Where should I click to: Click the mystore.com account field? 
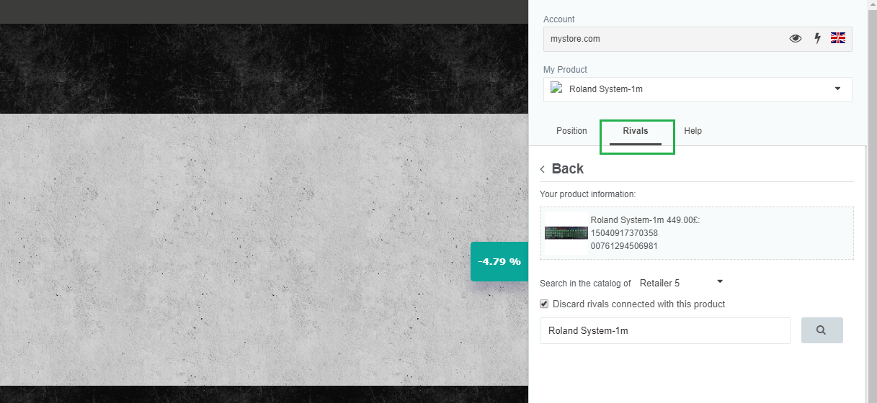tap(698, 39)
